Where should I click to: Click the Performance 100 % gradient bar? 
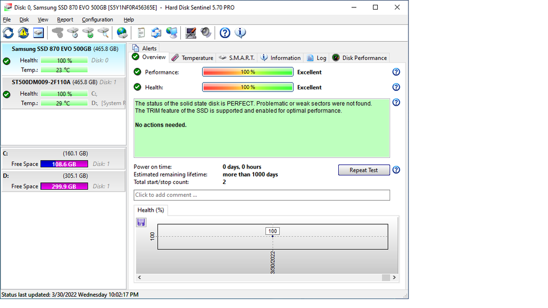(248, 72)
